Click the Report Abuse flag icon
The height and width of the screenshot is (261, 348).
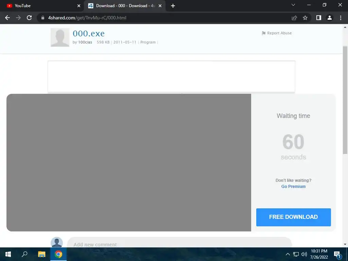[264, 33]
